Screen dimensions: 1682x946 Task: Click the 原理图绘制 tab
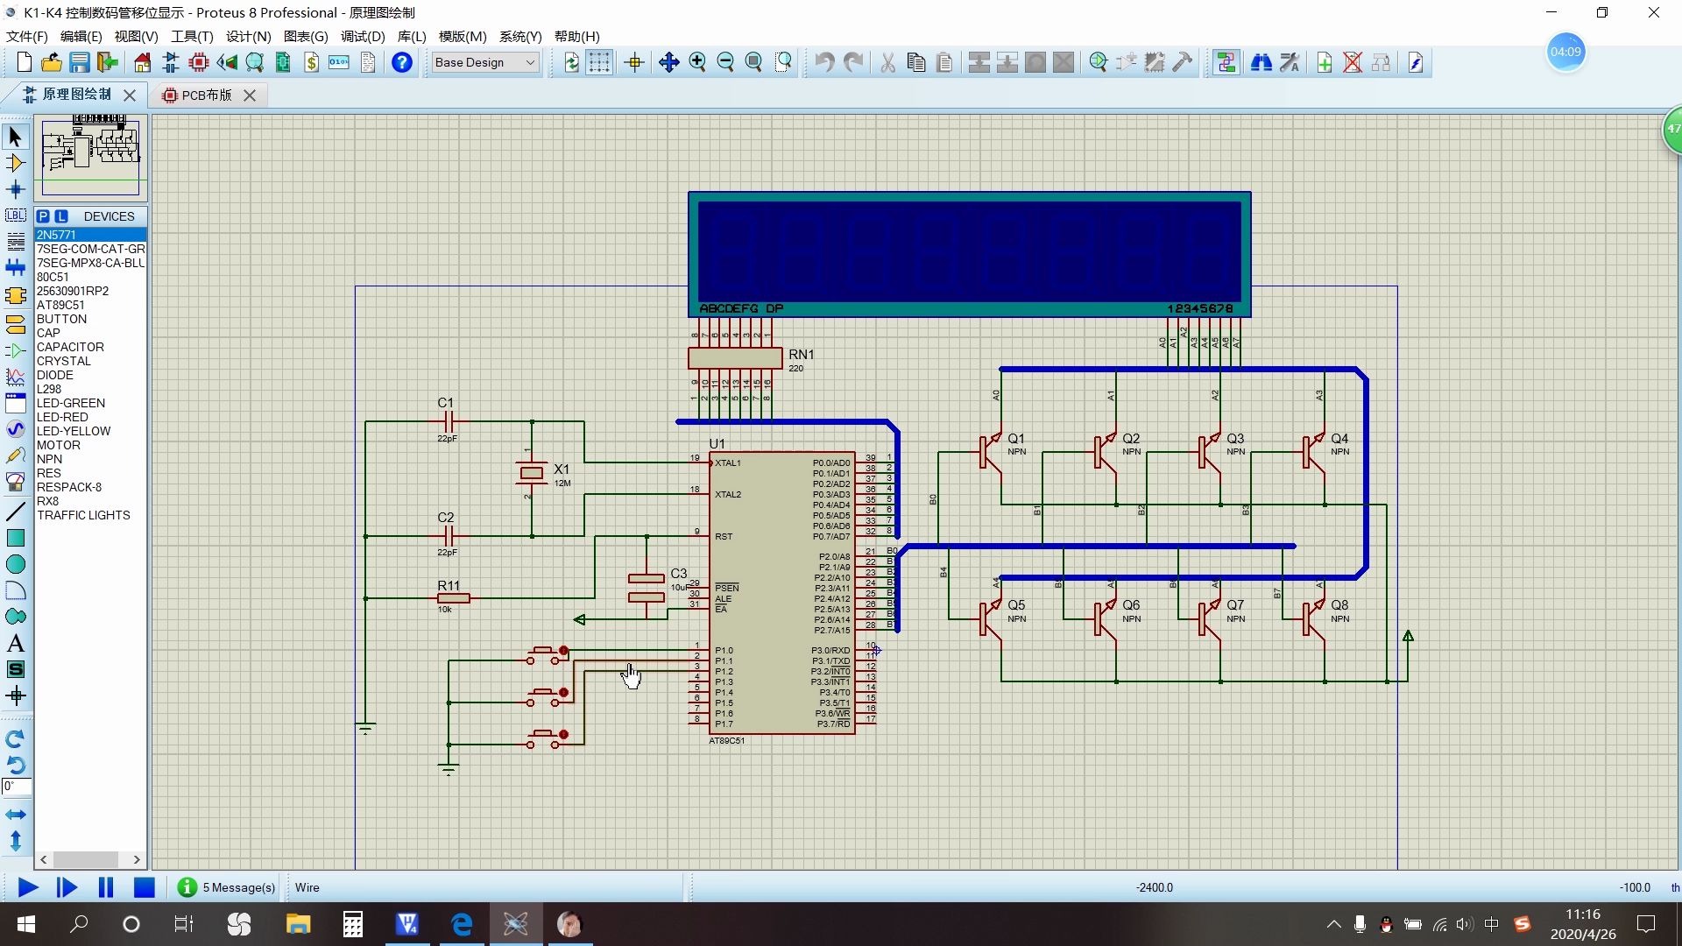[77, 95]
